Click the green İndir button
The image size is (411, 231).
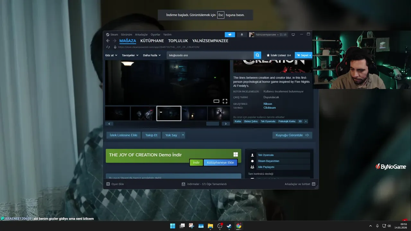[x=196, y=162]
